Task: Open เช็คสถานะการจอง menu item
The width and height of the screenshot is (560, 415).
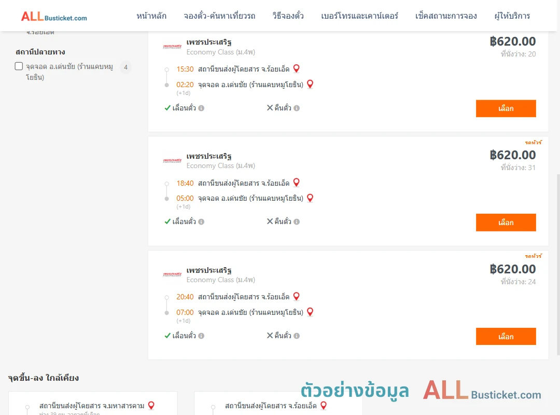Action: pos(446,16)
